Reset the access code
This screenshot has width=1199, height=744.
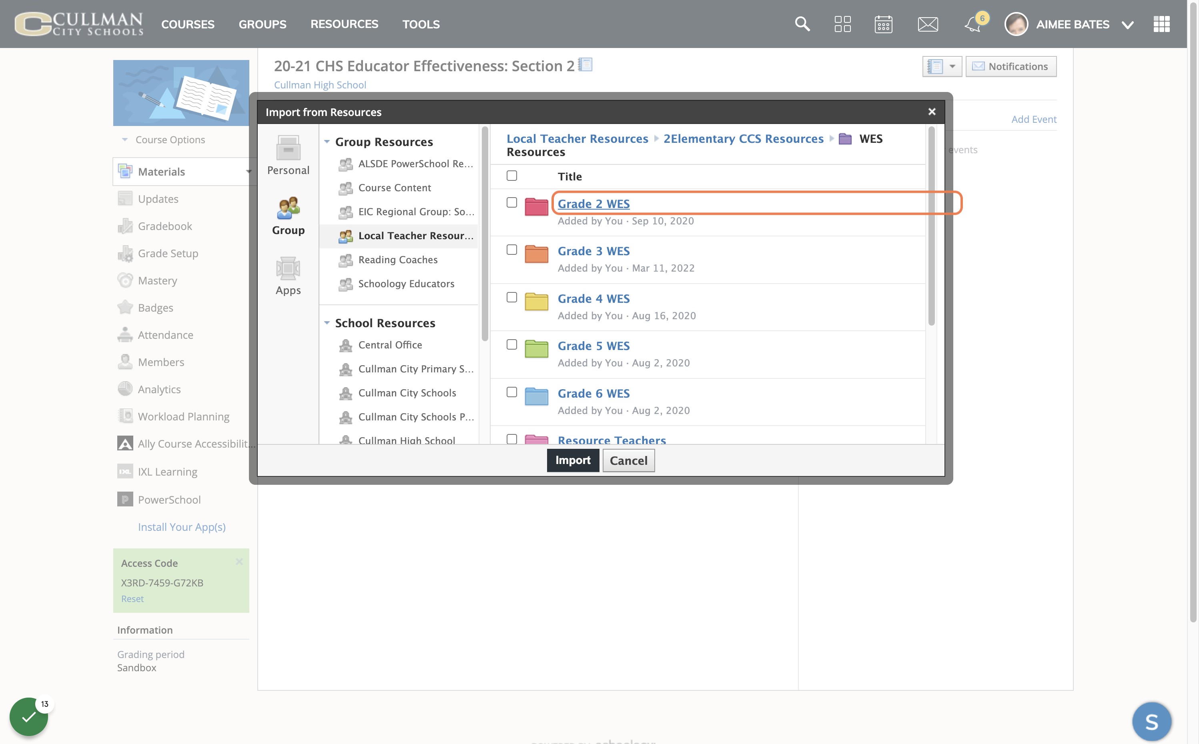click(x=132, y=598)
